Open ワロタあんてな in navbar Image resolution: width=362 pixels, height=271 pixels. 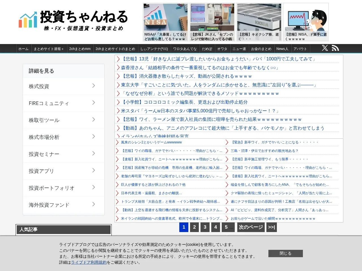185,49
